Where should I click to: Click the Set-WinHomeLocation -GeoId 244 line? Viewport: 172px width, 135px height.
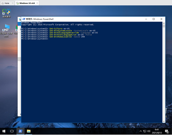pos(53,37)
